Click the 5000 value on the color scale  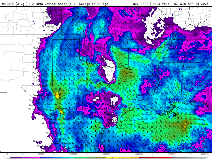pyautogui.click(x=172, y=154)
